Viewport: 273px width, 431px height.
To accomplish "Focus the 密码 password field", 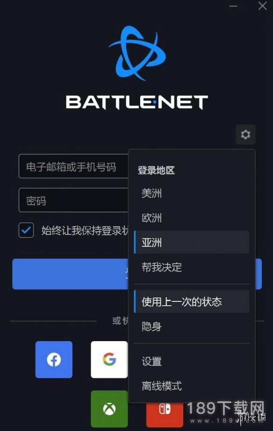I will (x=73, y=200).
